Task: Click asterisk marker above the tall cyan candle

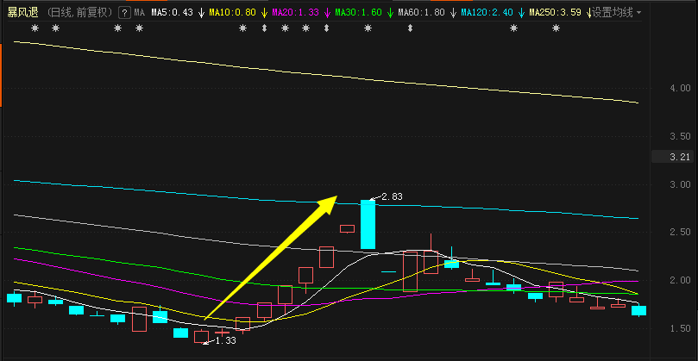Action: click(x=368, y=28)
